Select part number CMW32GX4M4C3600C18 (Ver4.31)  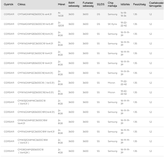click(32, 102)
